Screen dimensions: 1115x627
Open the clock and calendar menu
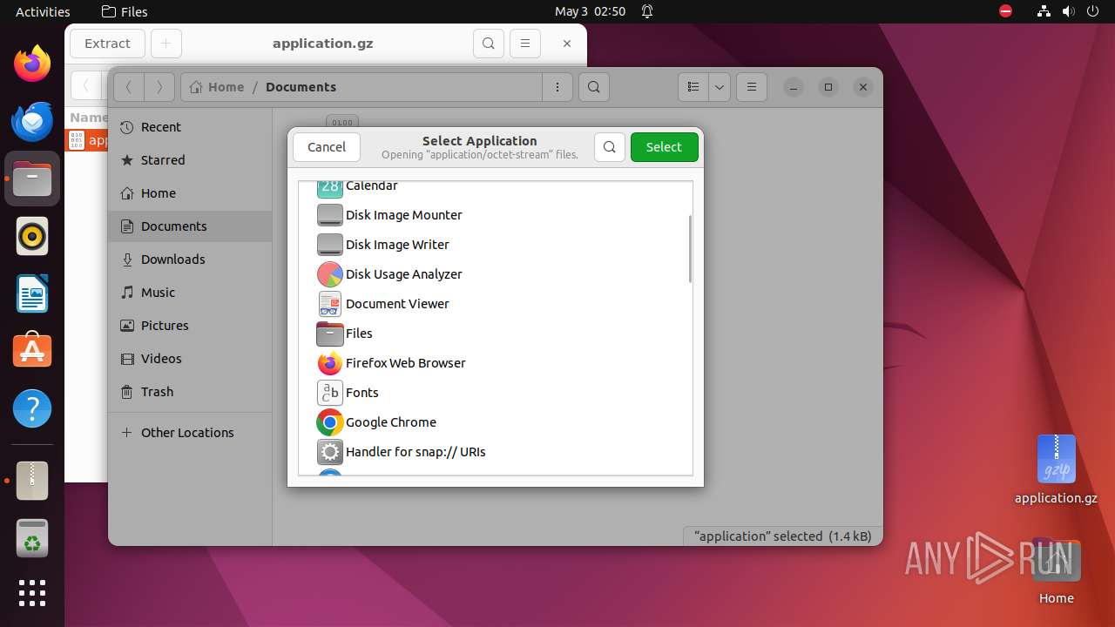590,11
